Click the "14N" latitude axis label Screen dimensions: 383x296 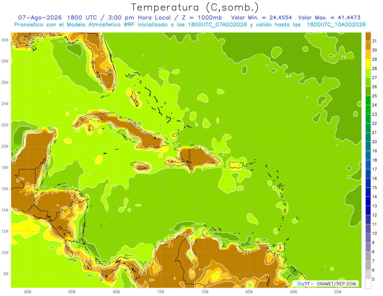coord(4,210)
